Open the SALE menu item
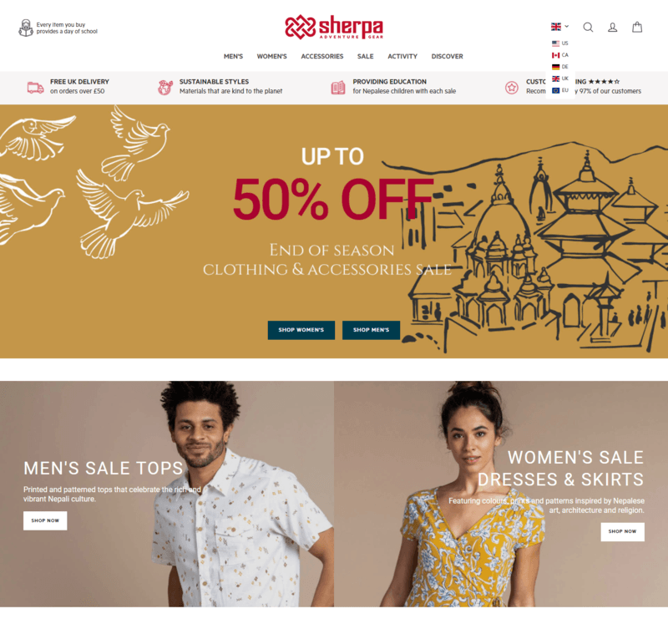The width and height of the screenshot is (668, 624). [x=365, y=56]
